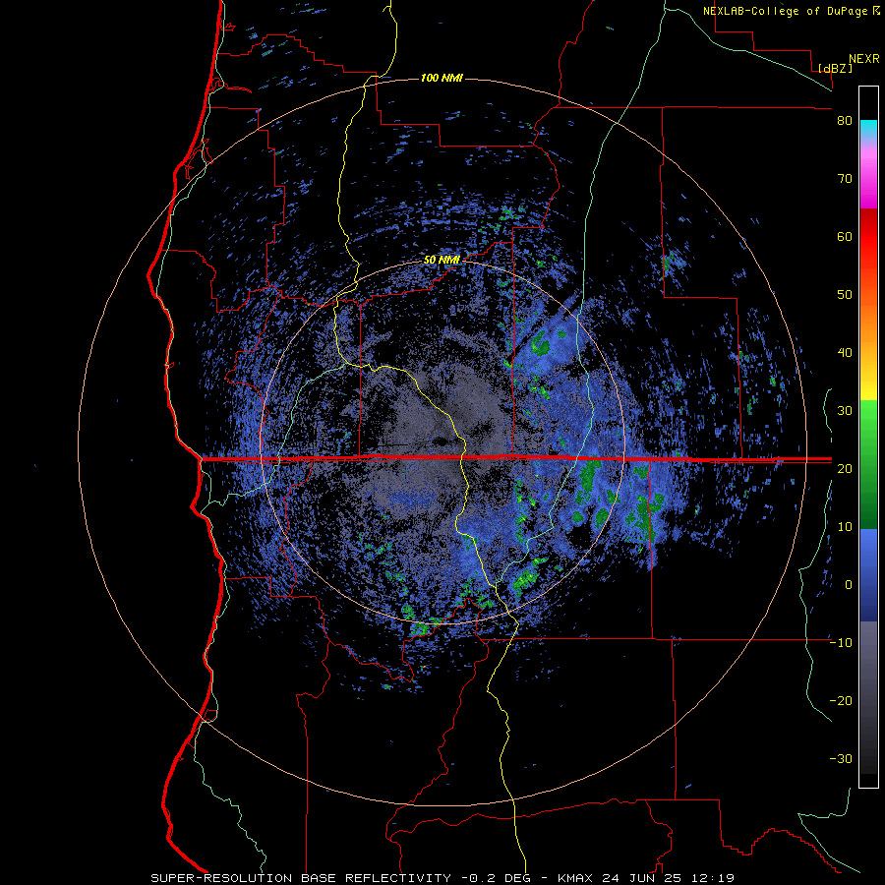Click the cyan segment of the color bar
The width and height of the screenshot is (885, 885).
868,130
